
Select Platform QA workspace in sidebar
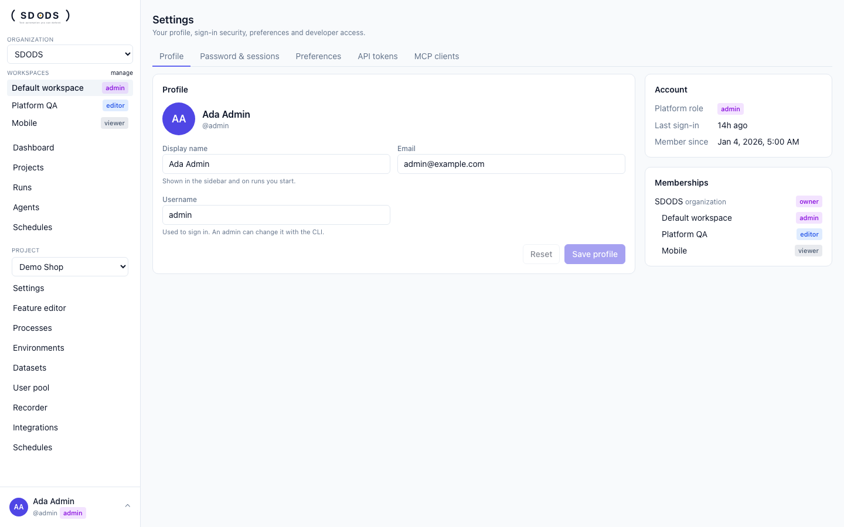(x=70, y=105)
